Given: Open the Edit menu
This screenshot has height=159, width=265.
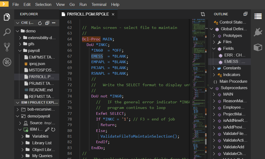Looking at the screenshot, I should 27,5.
